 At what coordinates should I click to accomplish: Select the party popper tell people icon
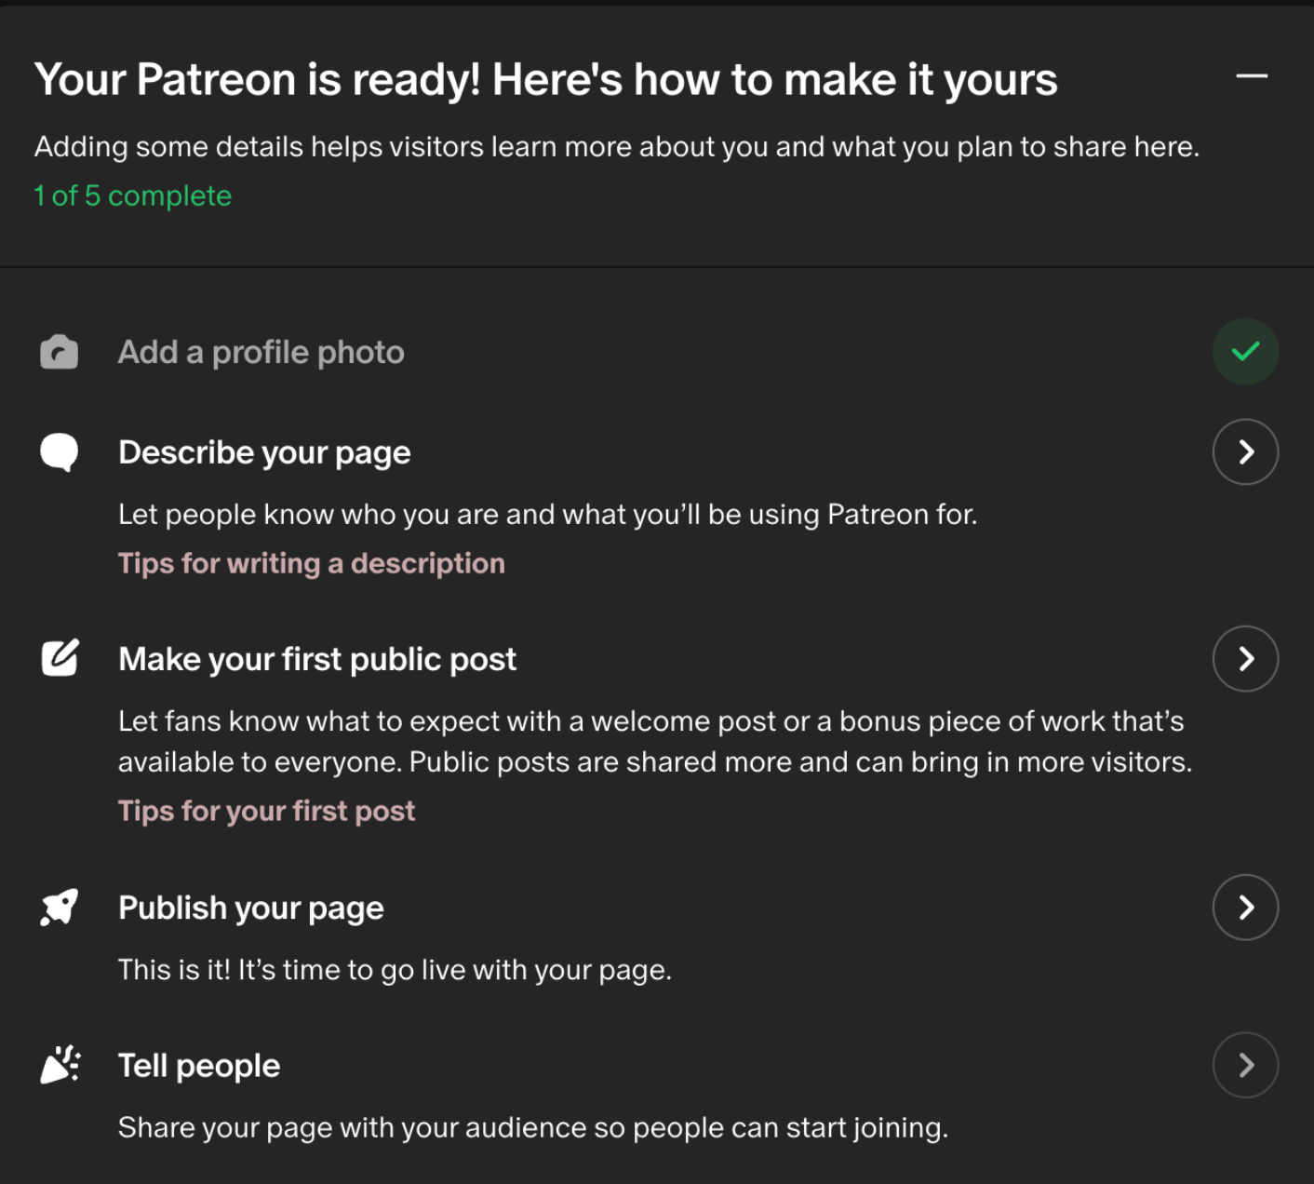(x=59, y=1065)
